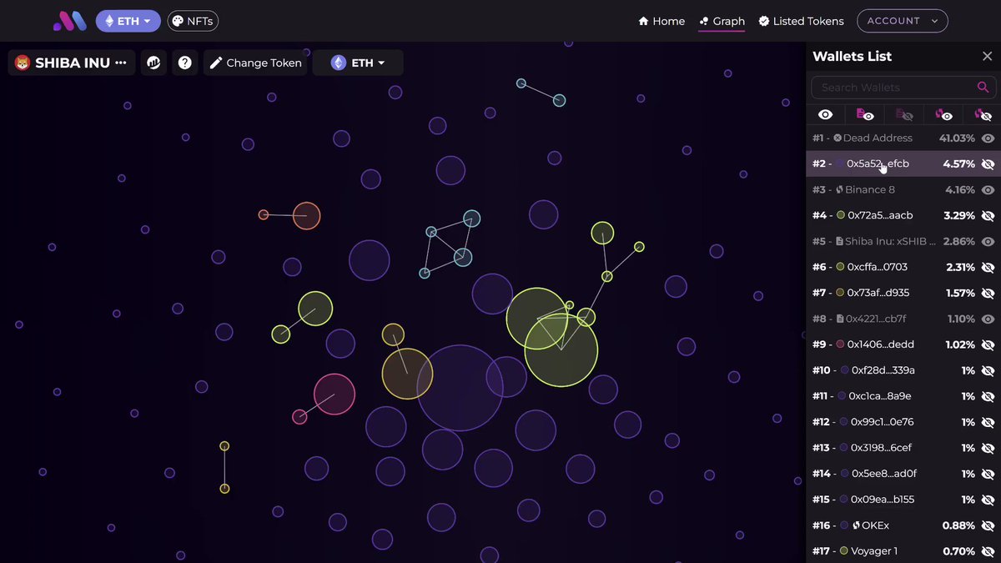The image size is (1001, 563).
Task: Toggle visibility of Shiba Inu: xSHIB wallet
Action: tap(988, 242)
